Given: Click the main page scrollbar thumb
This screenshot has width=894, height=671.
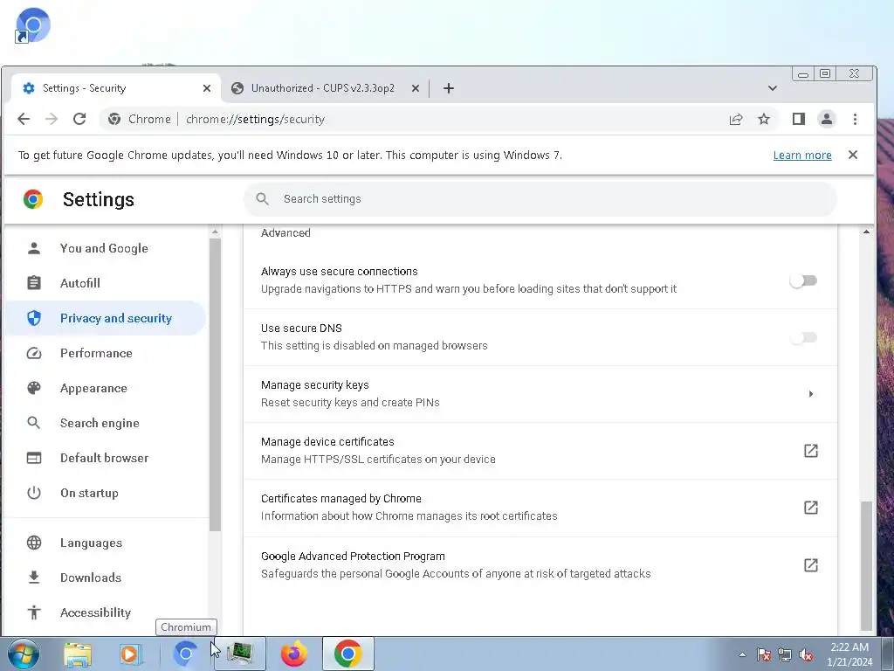Looking at the screenshot, I should [866, 565].
